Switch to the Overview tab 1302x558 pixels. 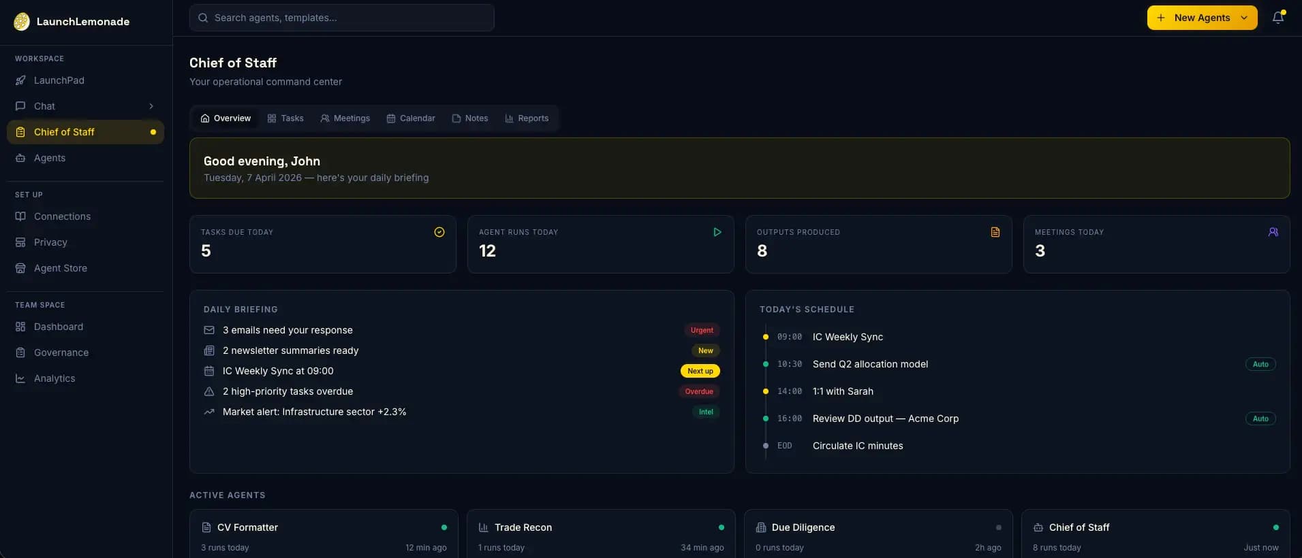click(226, 118)
